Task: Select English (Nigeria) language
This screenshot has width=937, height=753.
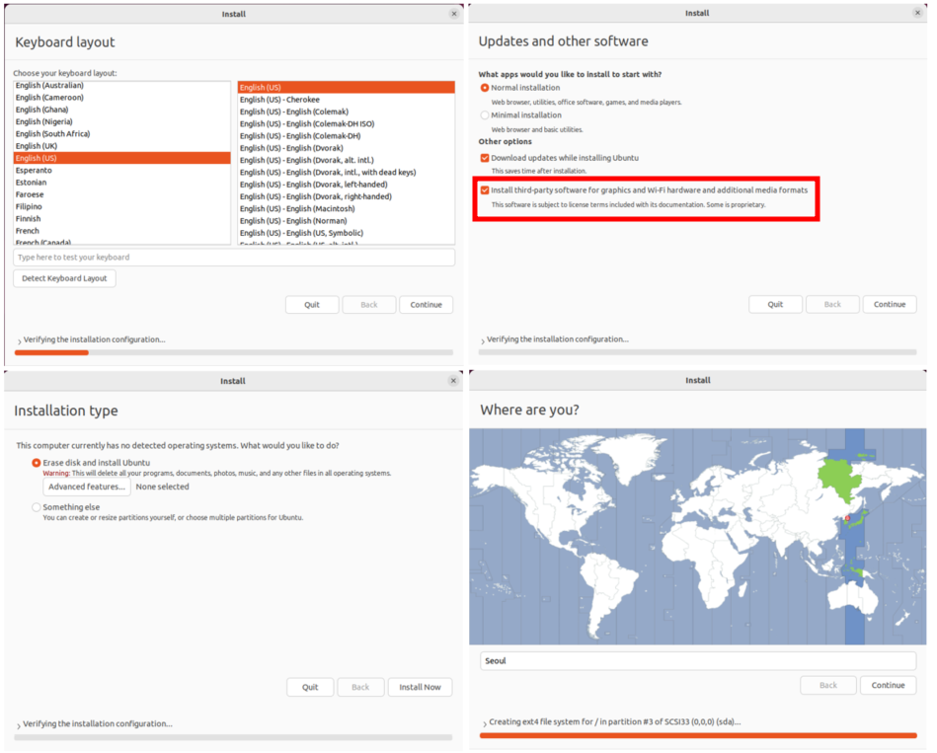Action: click(x=121, y=121)
